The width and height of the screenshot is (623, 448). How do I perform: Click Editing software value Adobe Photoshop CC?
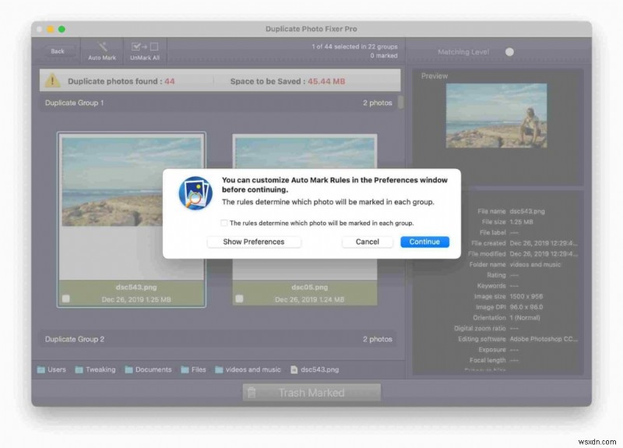click(544, 339)
